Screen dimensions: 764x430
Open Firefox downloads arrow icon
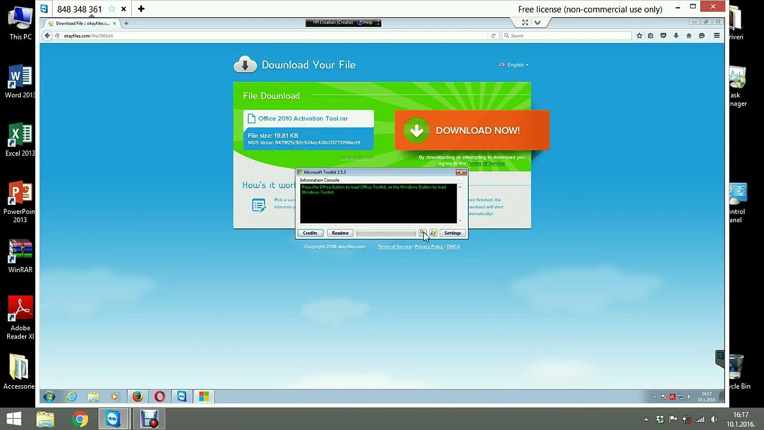tap(676, 36)
